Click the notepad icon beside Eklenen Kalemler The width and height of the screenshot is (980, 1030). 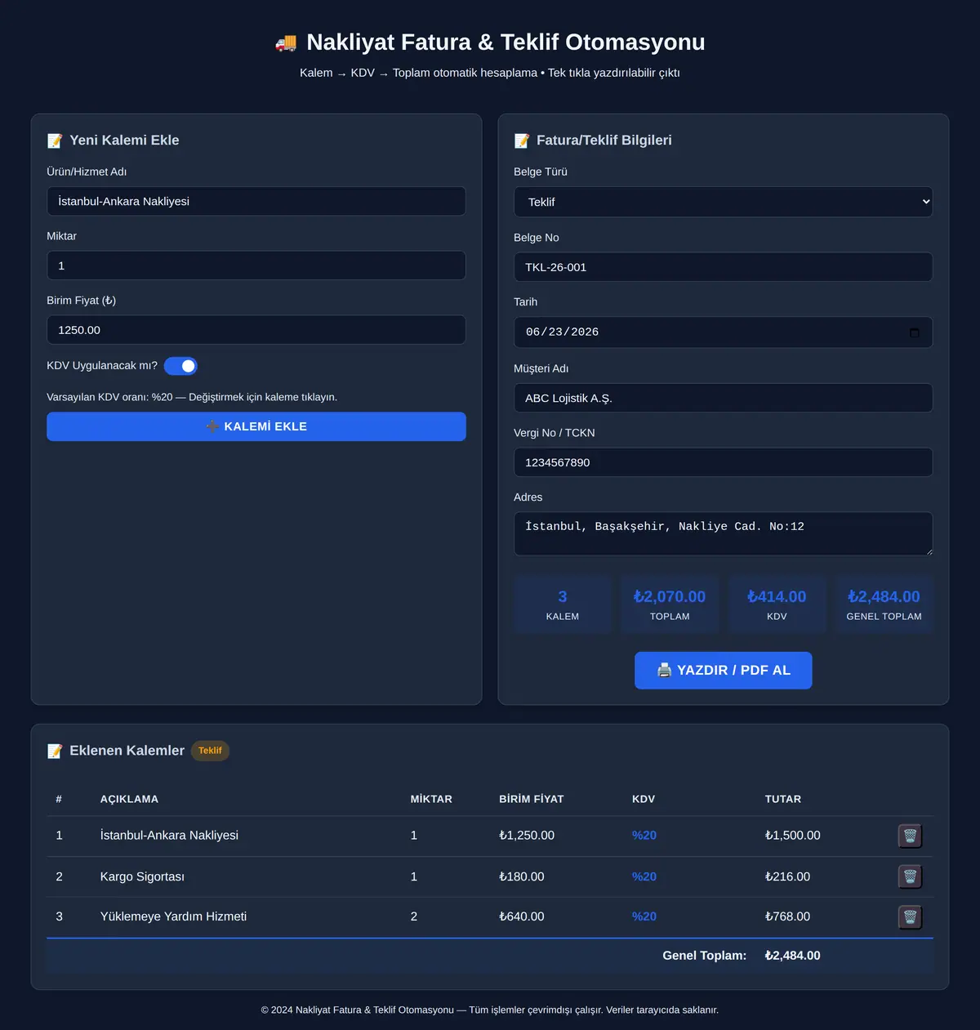[55, 751]
